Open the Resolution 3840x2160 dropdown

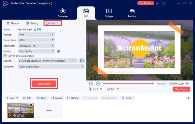36,46
